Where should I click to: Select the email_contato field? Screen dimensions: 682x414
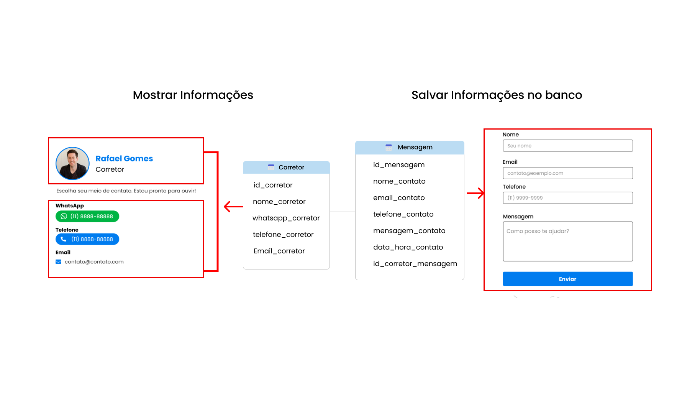point(399,198)
